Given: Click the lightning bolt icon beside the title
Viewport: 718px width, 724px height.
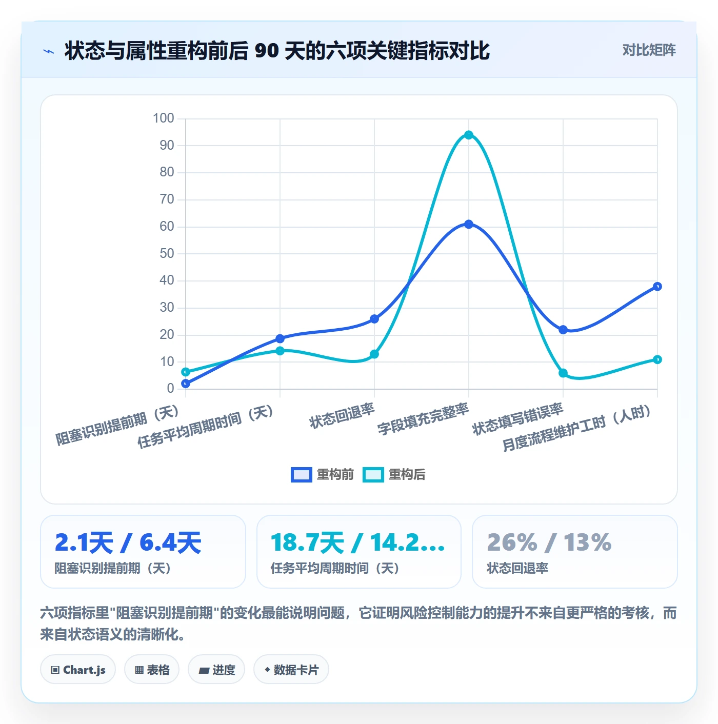Looking at the screenshot, I should point(49,51).
